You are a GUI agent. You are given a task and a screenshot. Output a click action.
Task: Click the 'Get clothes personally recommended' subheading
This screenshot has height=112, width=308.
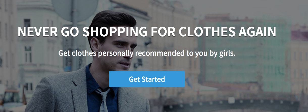147,53
